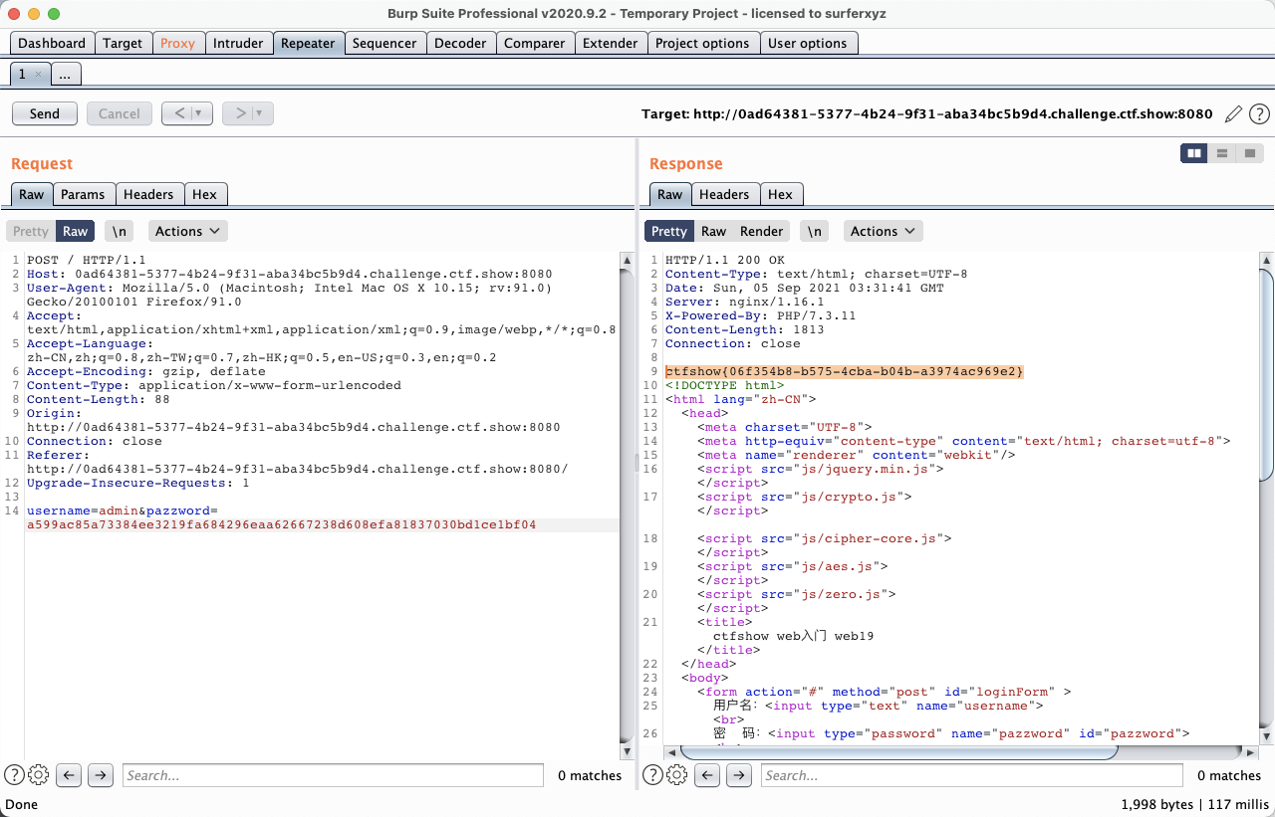Open the request Actions dropdown

tap(187, 231)
